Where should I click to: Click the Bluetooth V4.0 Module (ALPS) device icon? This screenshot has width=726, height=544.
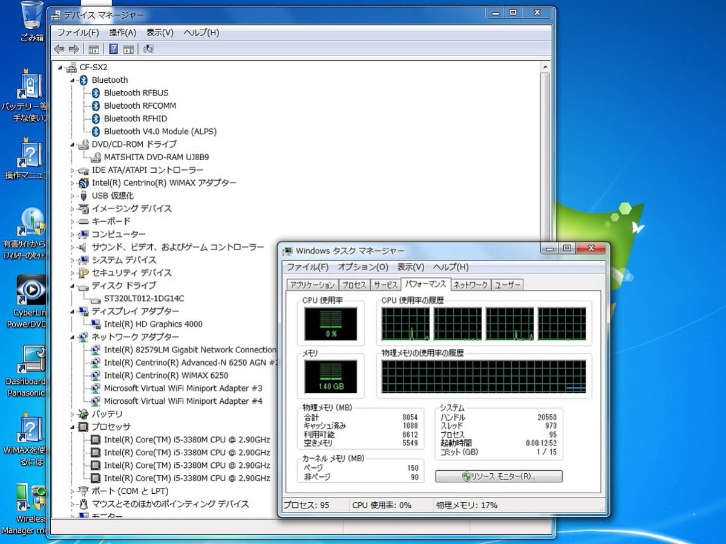[95, 131]
